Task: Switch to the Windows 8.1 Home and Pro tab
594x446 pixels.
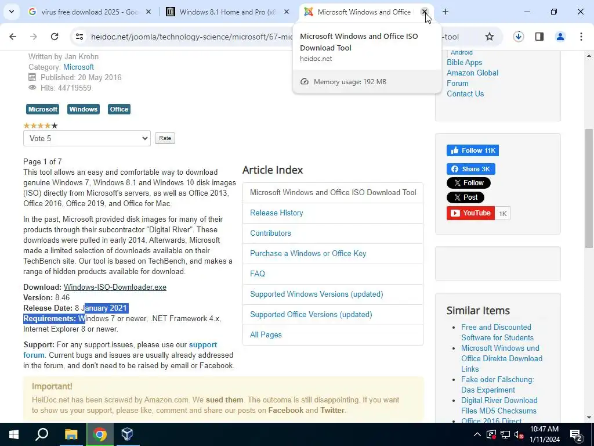Action: 228,12
